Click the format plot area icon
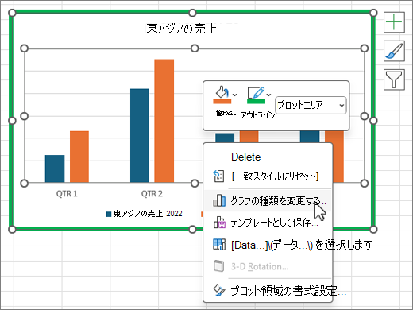This screenshot has width=413, height=310. coord(219,290)
